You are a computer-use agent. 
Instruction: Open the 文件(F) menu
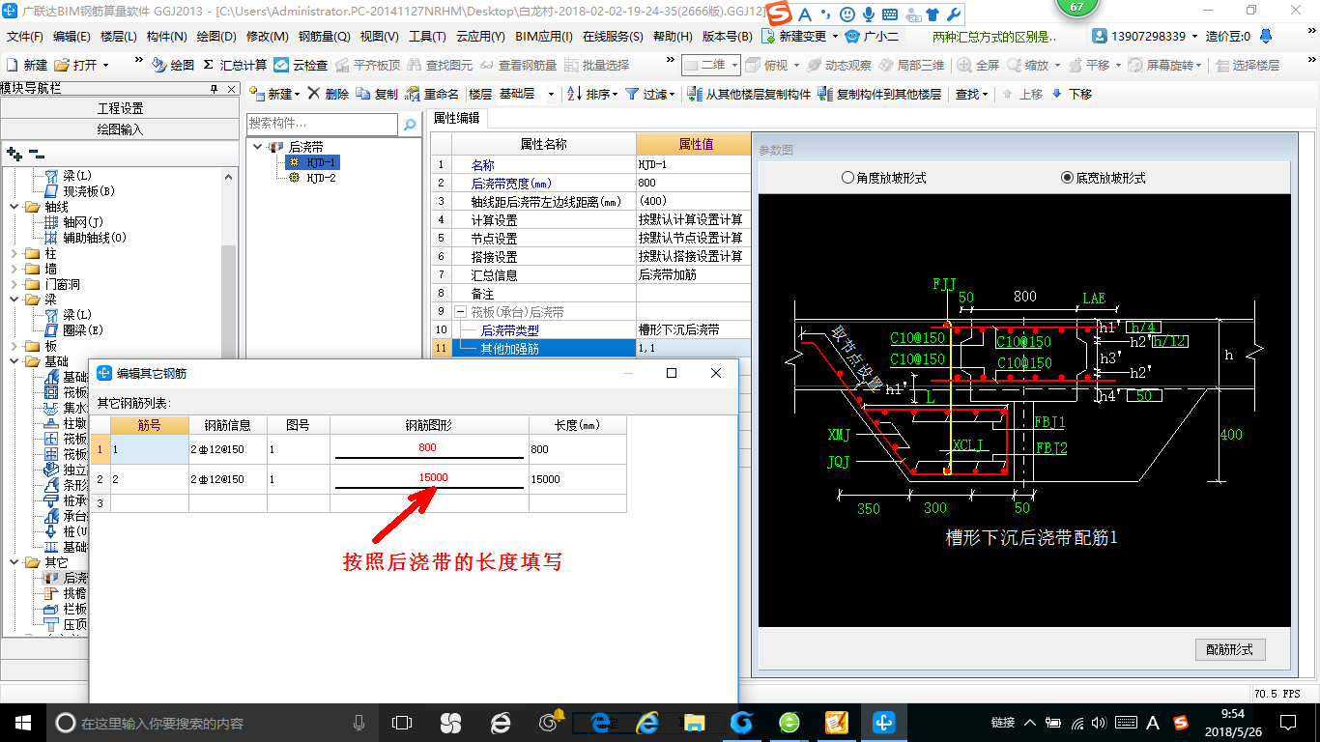coord(25,36)
